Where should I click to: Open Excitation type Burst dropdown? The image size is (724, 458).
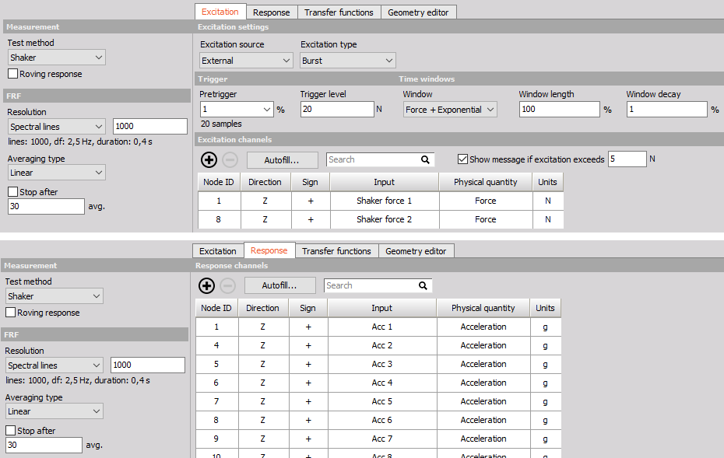point(348,61)
